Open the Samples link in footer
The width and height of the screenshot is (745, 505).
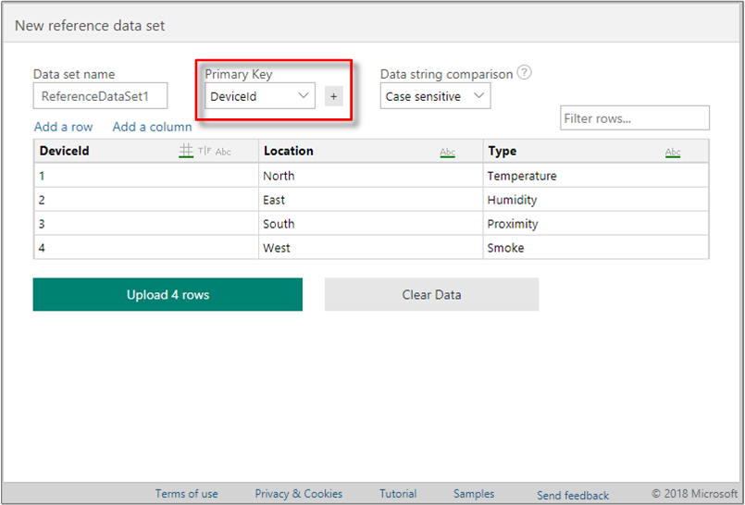click(474, 494)
